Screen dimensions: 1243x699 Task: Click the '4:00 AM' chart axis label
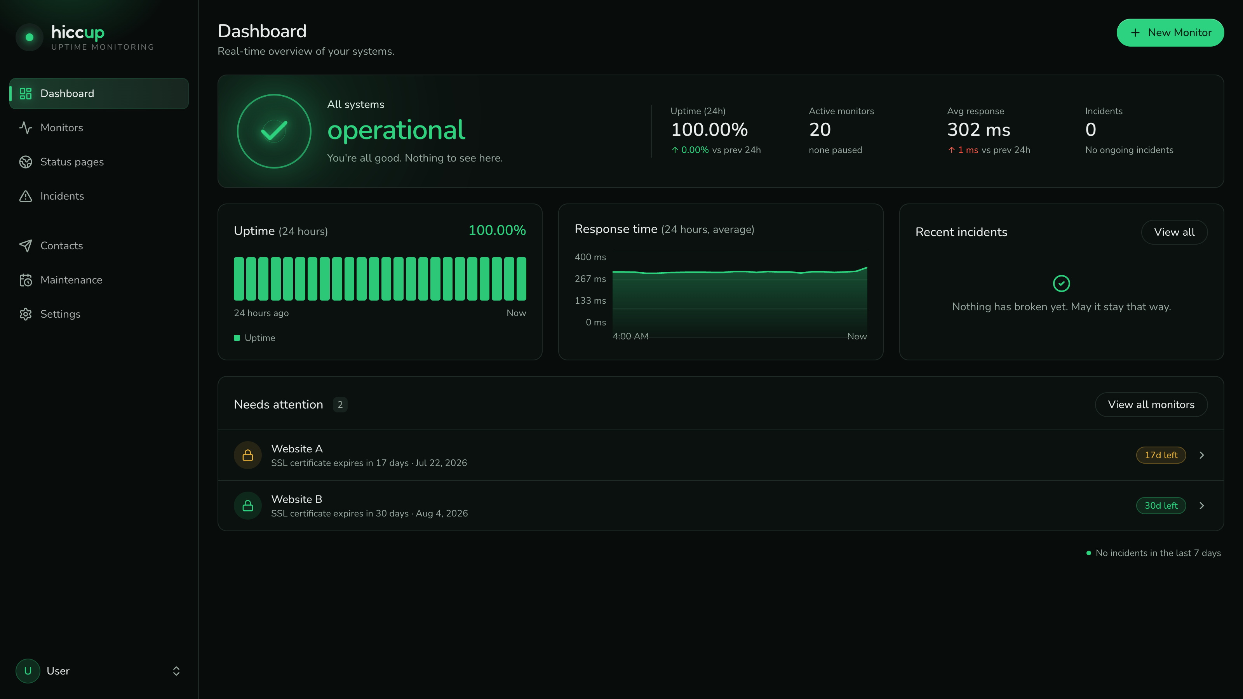(x=630, y=336)
